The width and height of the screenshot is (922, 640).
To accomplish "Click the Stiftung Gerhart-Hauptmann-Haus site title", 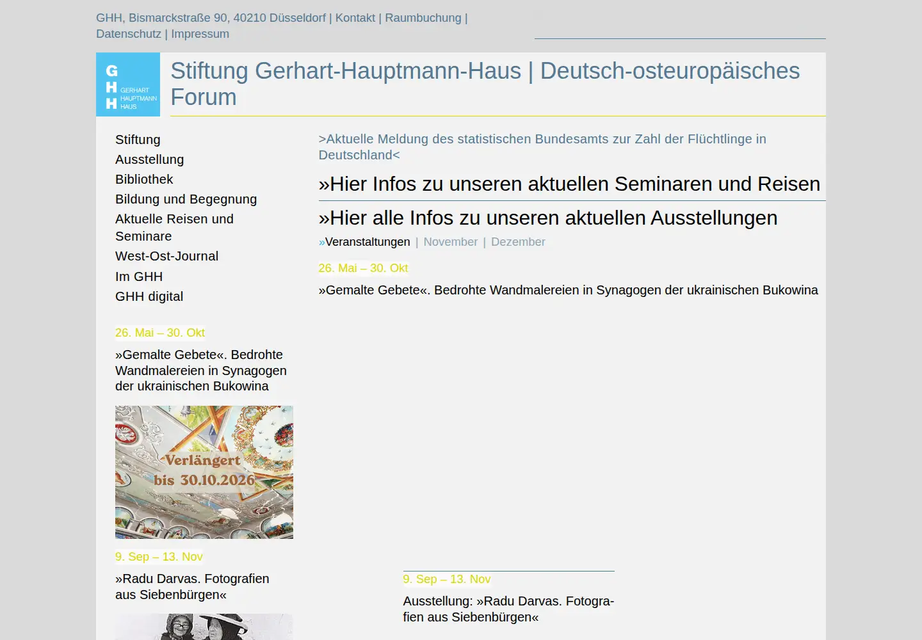I will [x=485, y=84].
